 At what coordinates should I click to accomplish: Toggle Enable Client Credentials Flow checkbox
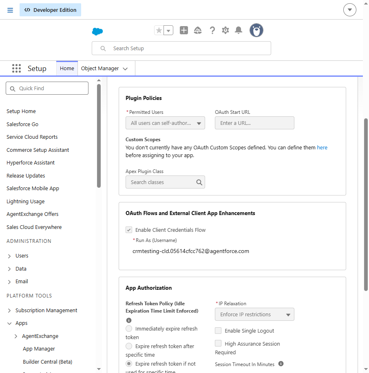pos(129,230)
